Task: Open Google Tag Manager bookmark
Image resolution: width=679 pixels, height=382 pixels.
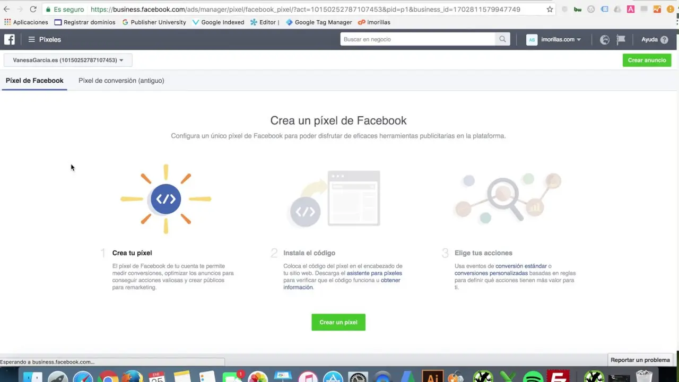Action: pos(319,22)
